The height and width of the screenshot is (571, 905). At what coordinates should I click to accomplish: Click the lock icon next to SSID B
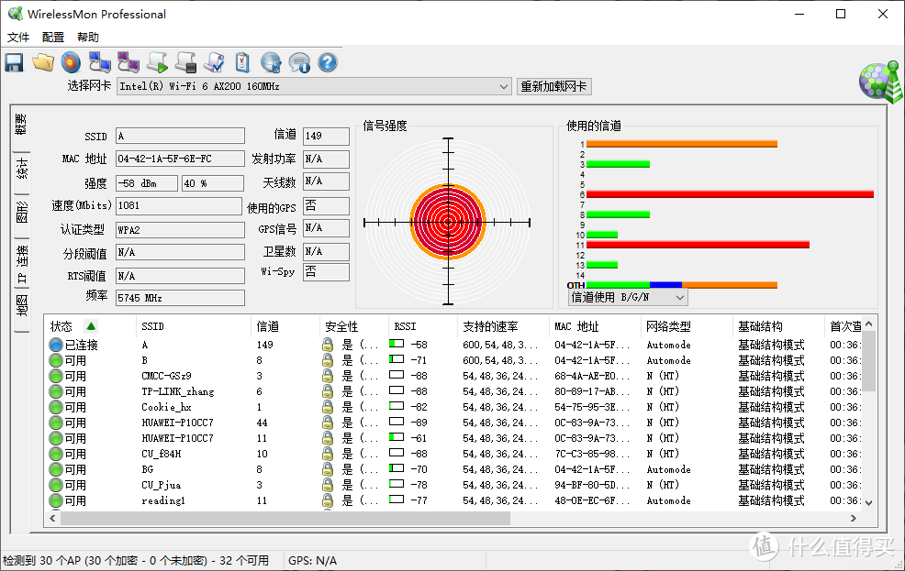[326, 360]
